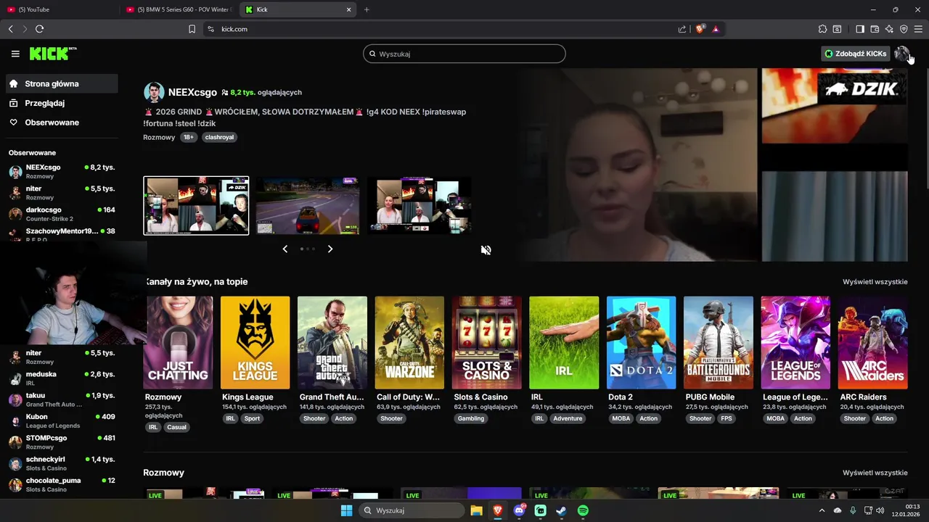The image size is (929, 522).
Task: Select the racing game stream thumbnail
Action: pos(308,205)
